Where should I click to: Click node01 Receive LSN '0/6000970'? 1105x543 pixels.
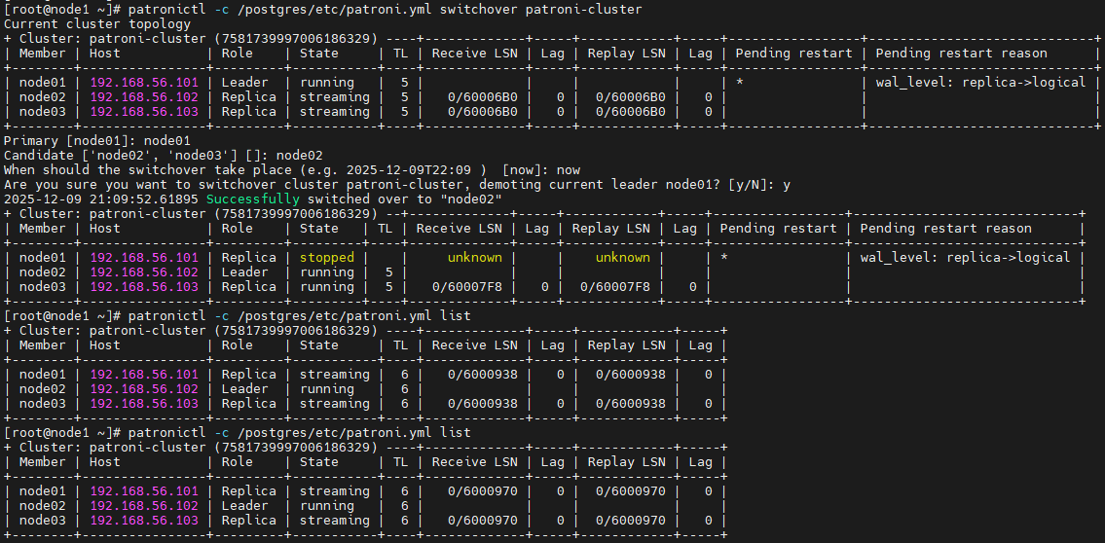(x=482, y=491)
